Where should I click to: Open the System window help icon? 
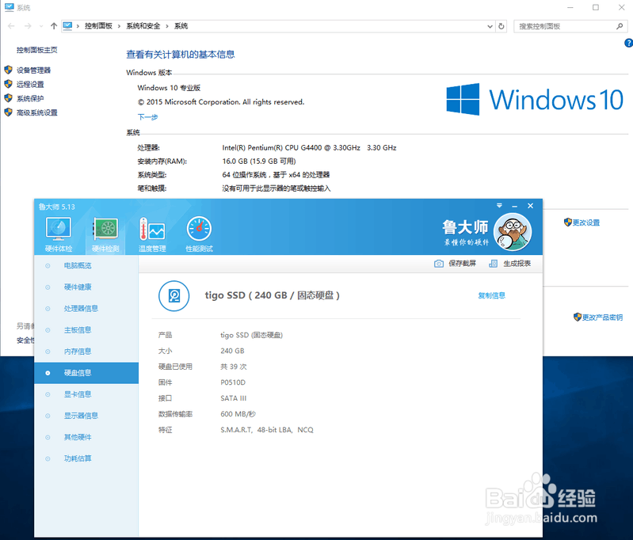(628, 43)
